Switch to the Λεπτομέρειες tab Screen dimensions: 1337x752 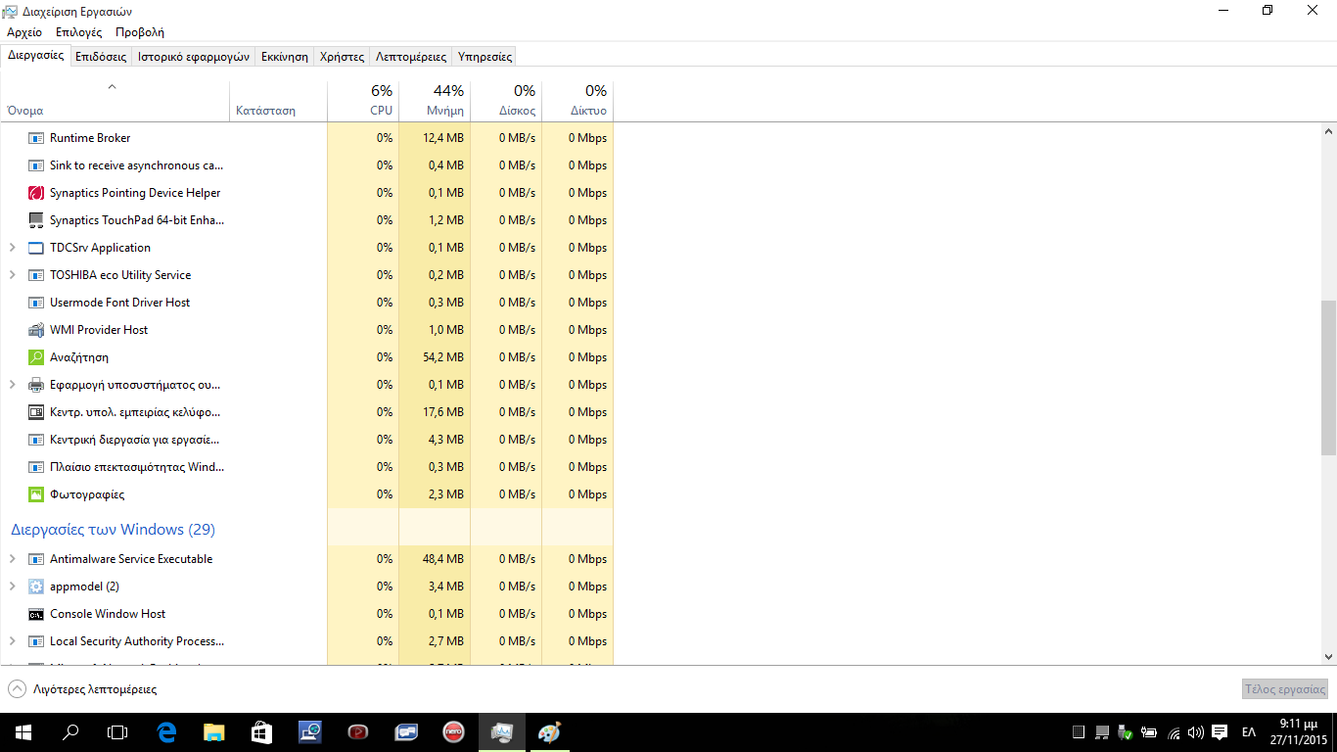411,57
